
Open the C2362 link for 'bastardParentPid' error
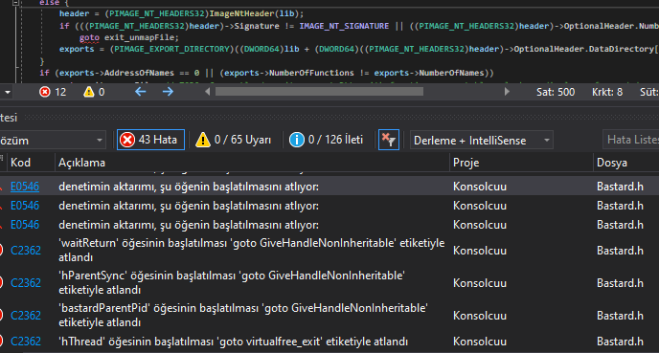26,316
